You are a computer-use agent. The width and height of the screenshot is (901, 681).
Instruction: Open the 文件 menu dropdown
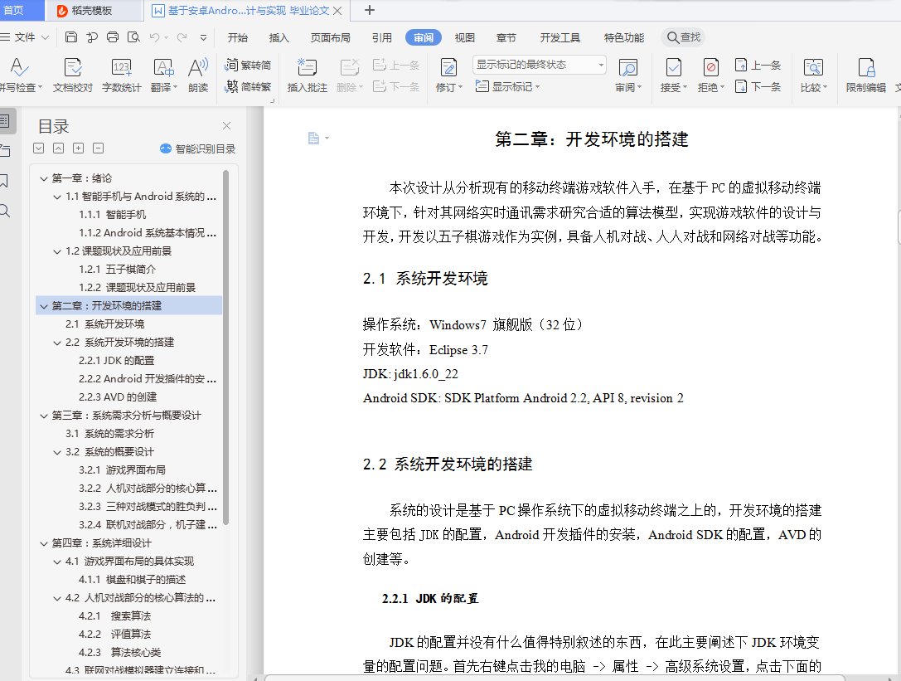[25, 37]
